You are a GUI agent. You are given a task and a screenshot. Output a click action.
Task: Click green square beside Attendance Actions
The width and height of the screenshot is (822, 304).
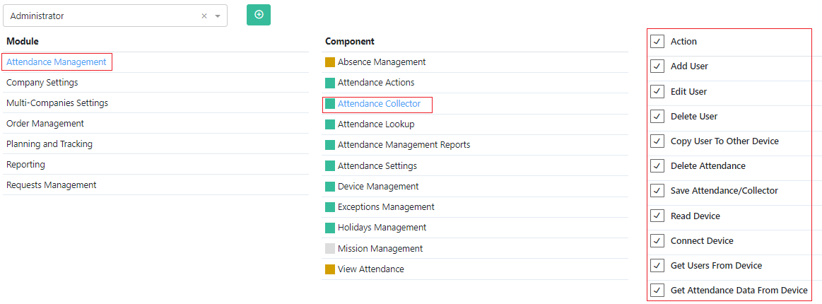coord(330,83)
